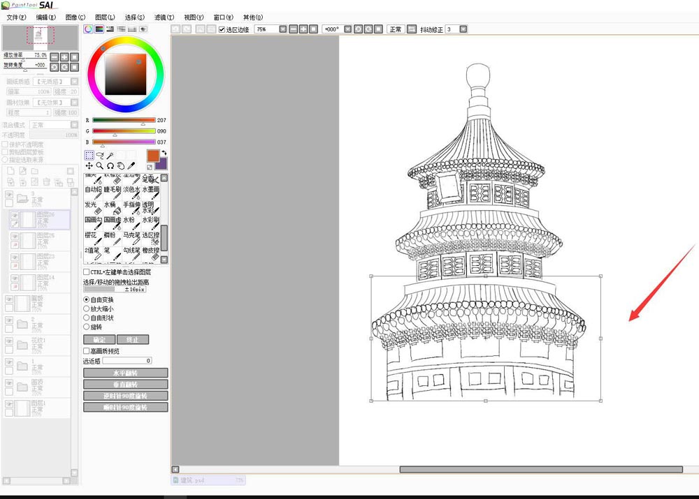Select the 旋转 radio option
The height and width of the screenshot is (499, 699).
click(x=87, y=327)
